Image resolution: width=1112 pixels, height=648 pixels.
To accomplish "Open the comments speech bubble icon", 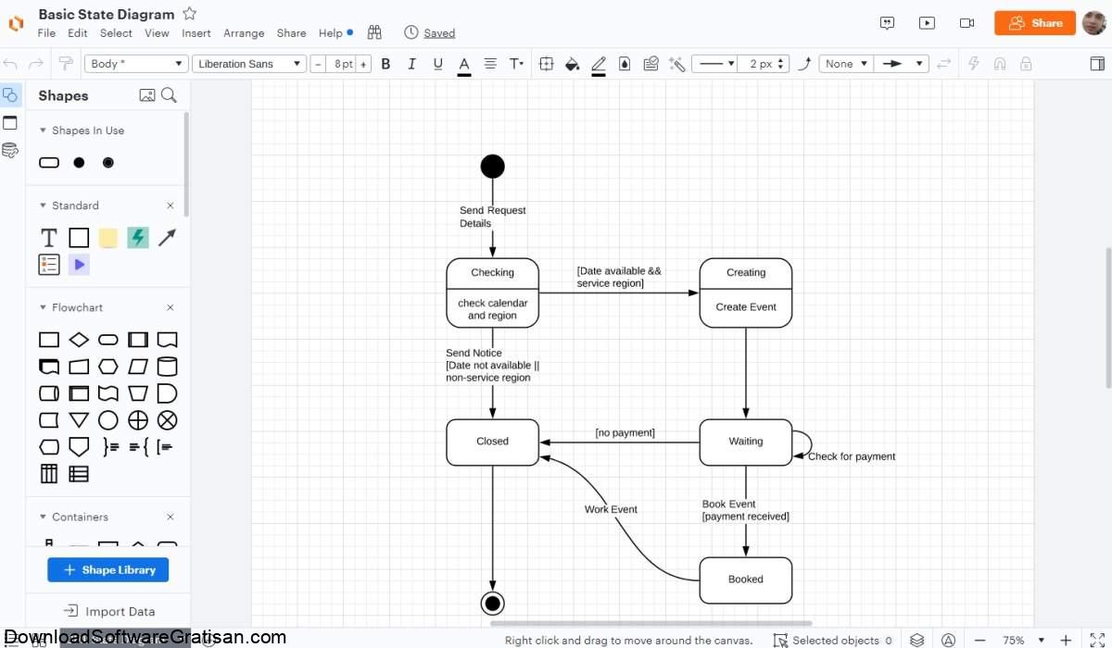I will coord(887,23).
